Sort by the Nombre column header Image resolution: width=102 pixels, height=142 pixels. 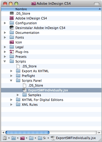pos(51,9)
